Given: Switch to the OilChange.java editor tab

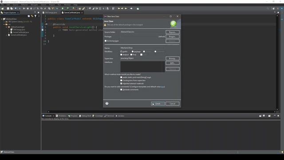Looking at the screenshot, I should [x=50, y=12].
